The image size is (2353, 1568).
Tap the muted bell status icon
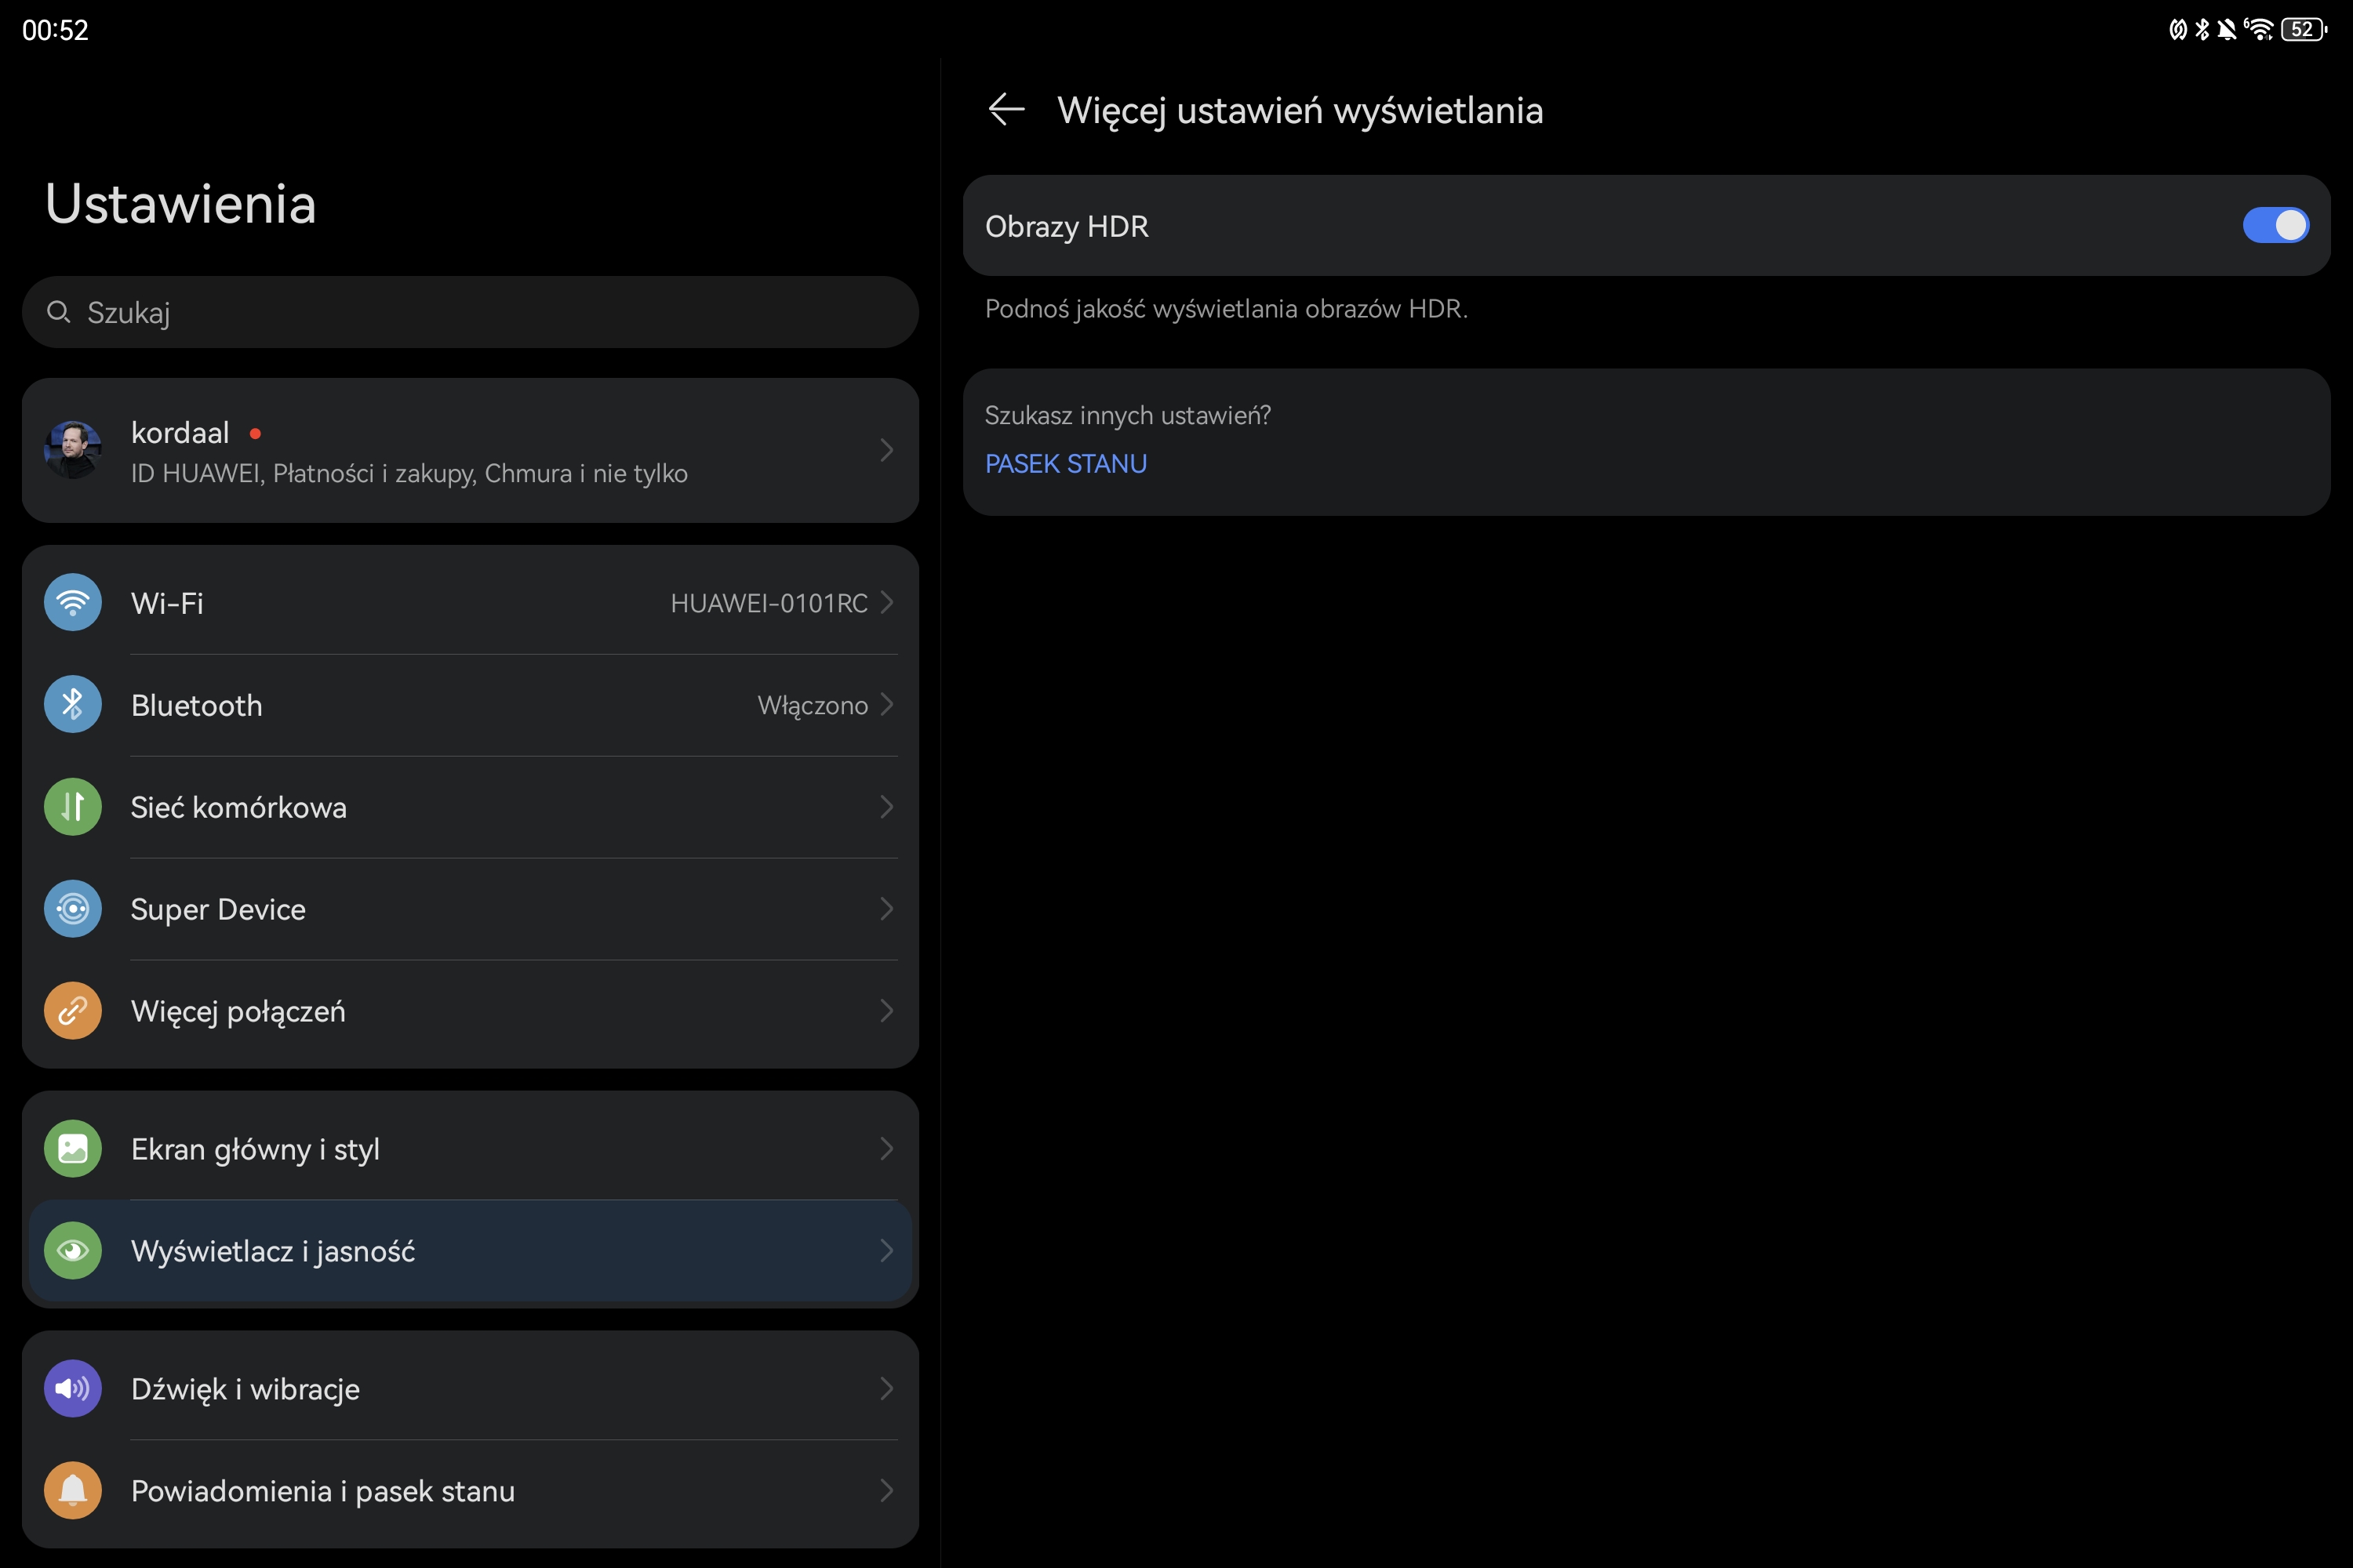[2227, 29]
